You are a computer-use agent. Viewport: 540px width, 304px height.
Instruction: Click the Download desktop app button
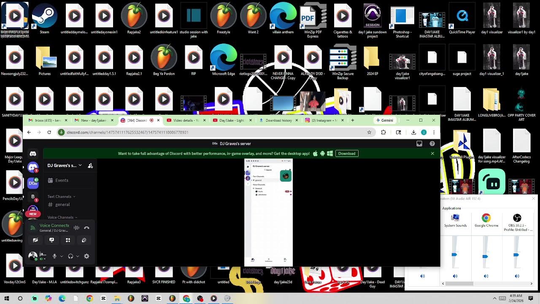(x=347, y=153)
